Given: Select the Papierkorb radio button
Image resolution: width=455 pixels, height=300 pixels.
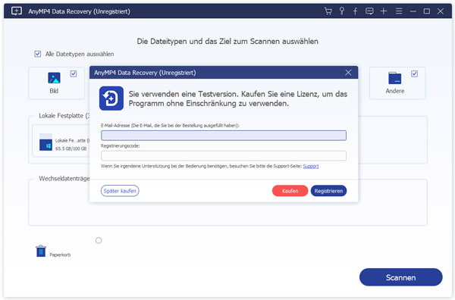Looking at the screenshot, I should (x=99, y=240).
